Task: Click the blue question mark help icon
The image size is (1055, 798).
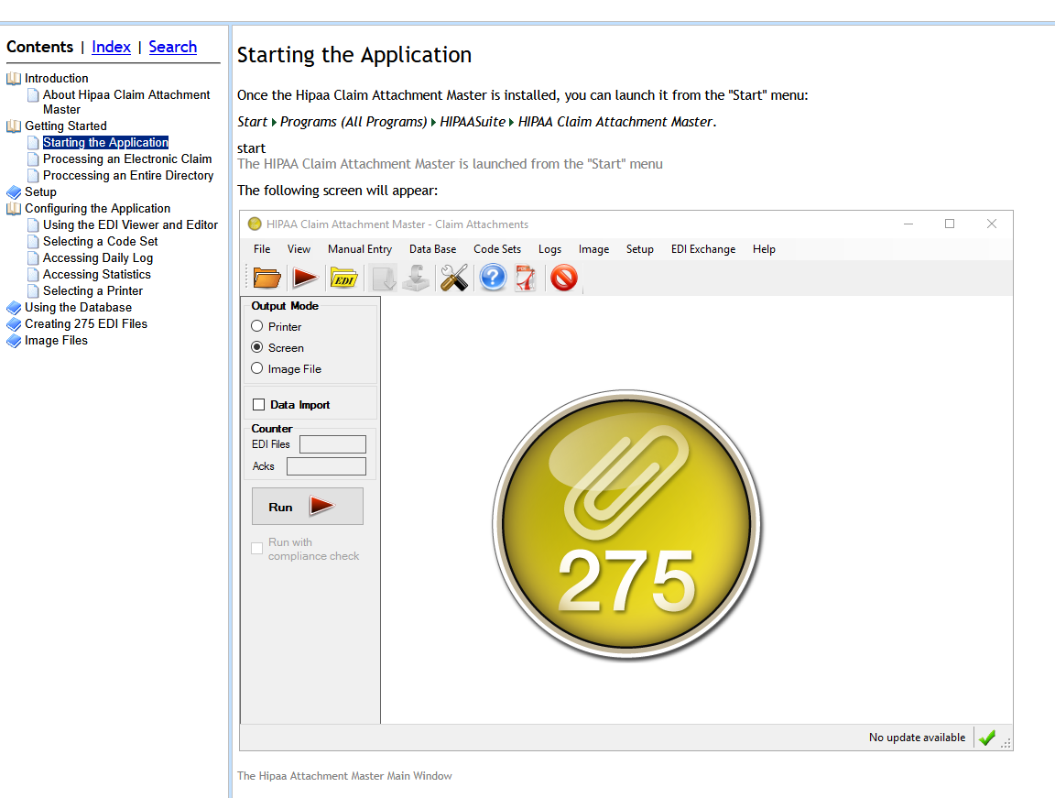Action: click(x=493, y=278)
